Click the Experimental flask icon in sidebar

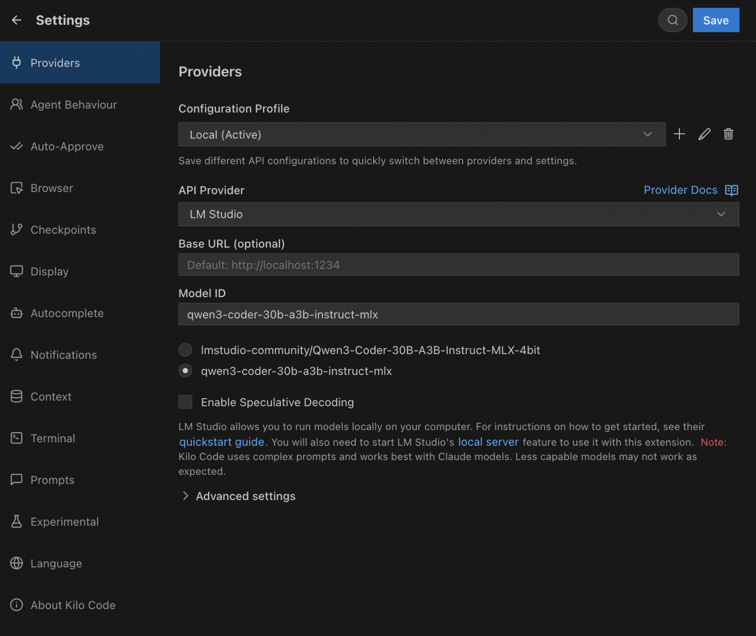pos(16,521)
